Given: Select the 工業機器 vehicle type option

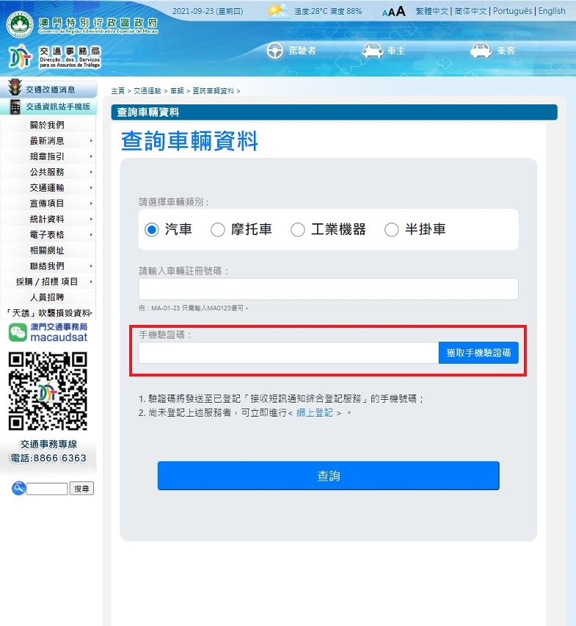Looking at the screenshot, I should click(x=298, y=230).
